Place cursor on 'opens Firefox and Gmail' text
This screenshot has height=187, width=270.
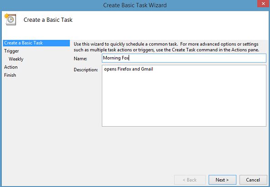click(x=129, y=69)
